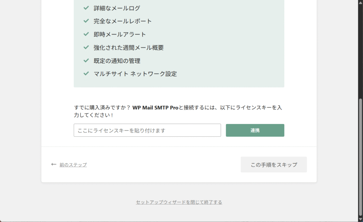The height and width of the screenshot is (222, 363).
Task: Close wizard via セットアップウィザードを閉じて終了する link
Action: [179, 202]
